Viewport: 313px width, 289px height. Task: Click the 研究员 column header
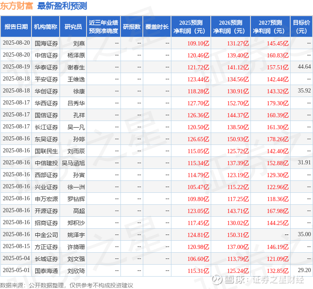point(73,27)
